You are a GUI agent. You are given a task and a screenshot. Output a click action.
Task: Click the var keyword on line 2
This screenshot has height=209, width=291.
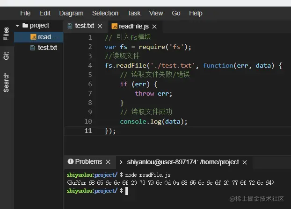110,47
